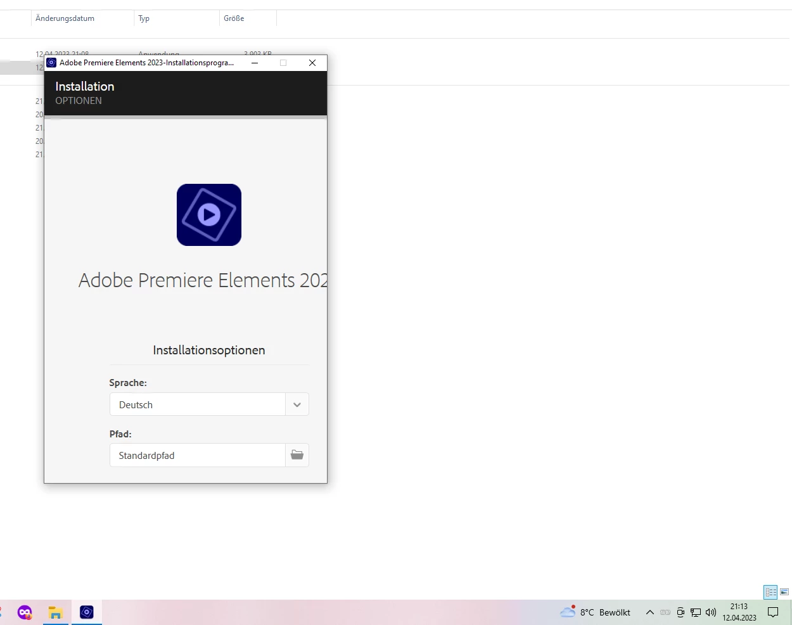Open the notification center icon
The width and height of the screenshot is (792, 625).
(773, 612)
